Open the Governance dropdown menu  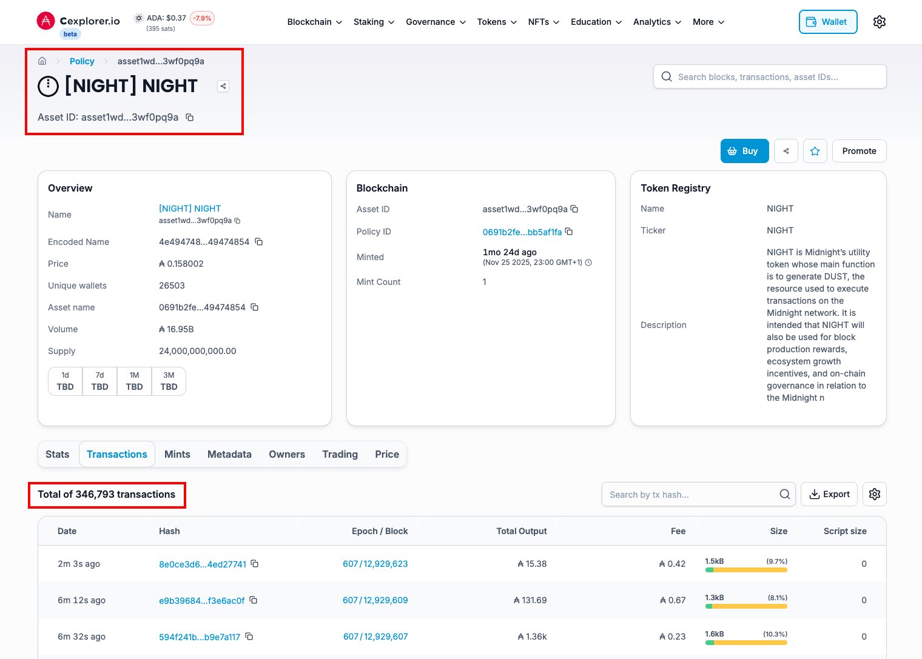click(436, 22)
